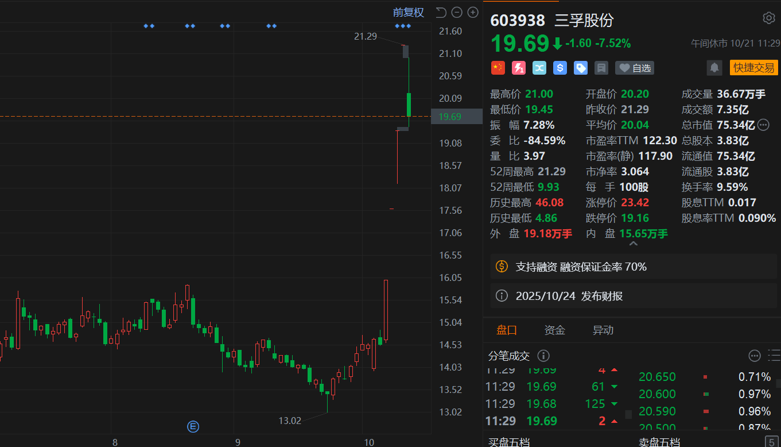Click the blue price tag icon
The width and height of the screenshot is (781, 447).
(x=581, y=68)
